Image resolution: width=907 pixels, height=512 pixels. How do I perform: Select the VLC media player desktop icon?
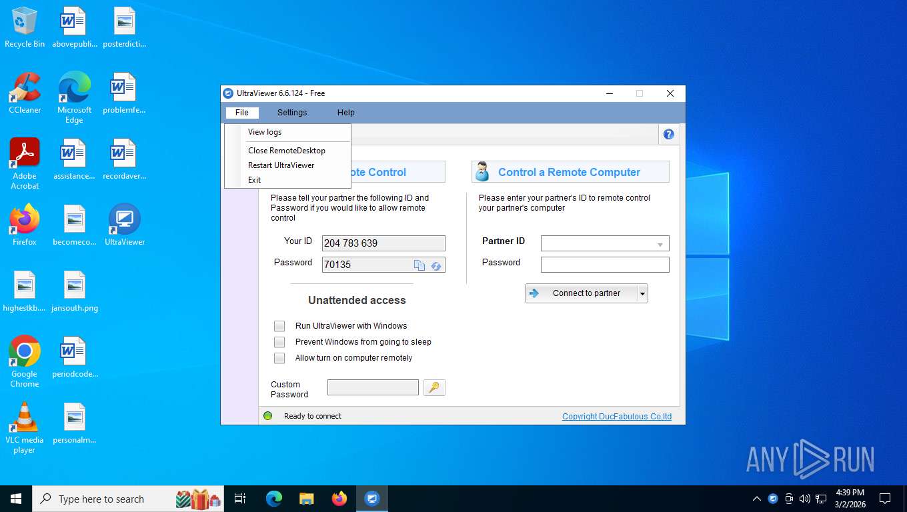click(25, 427)
